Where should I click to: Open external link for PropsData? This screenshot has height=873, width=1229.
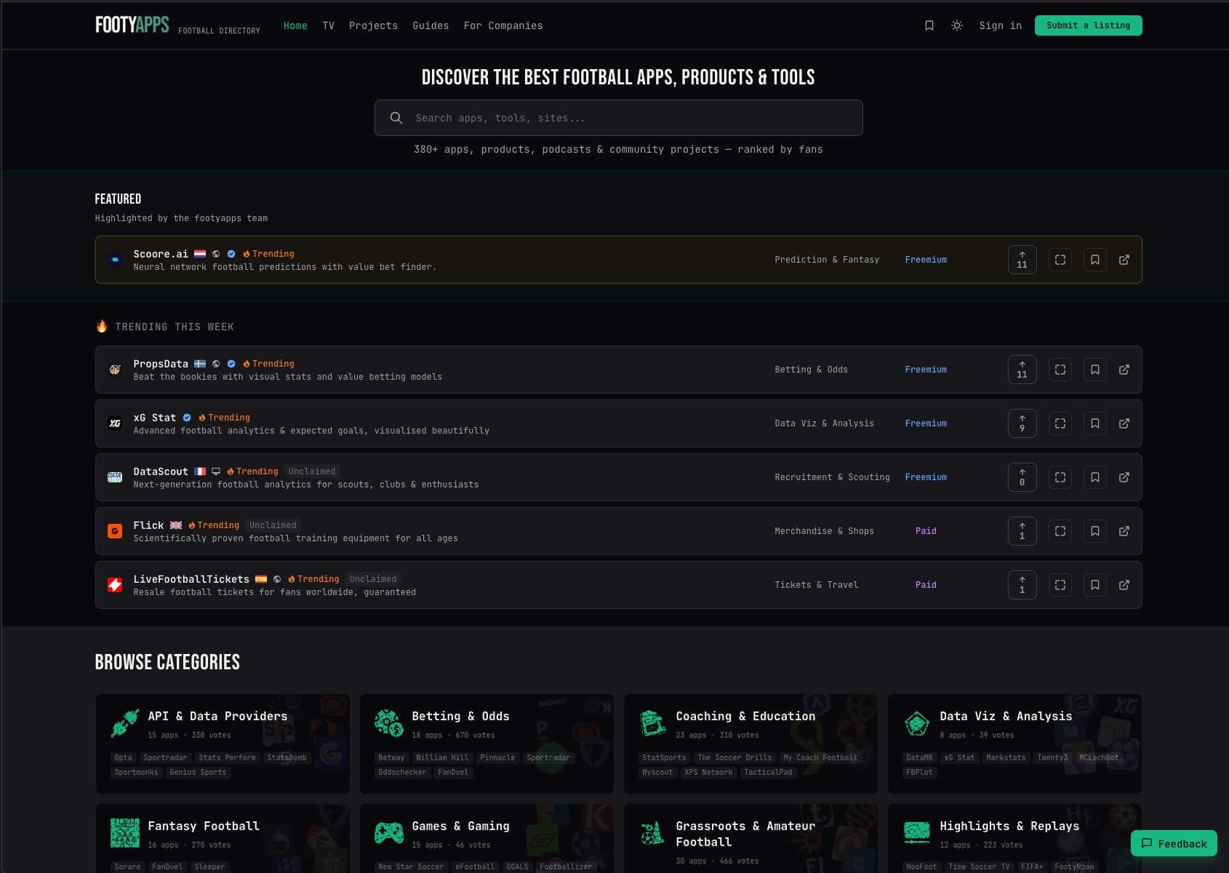(x=1124, y=370)
